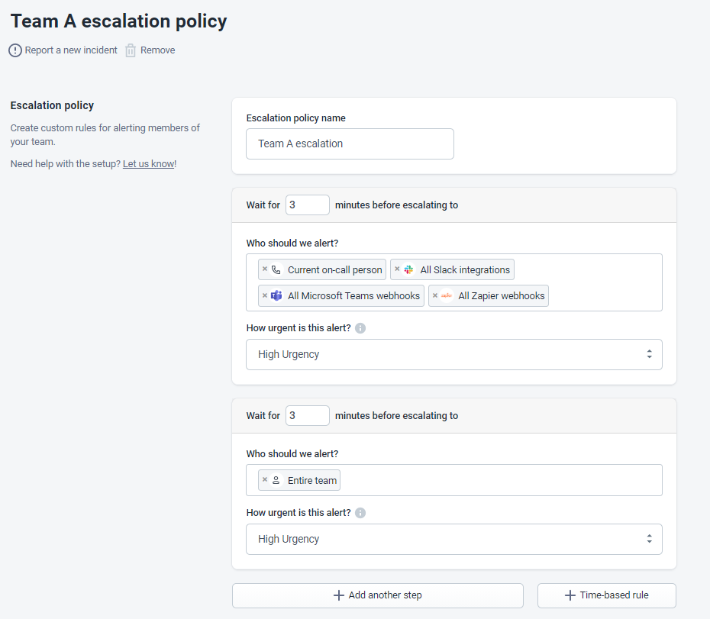Remove the Current on-call person tag
710x619 pixels.
pos(265,269)
